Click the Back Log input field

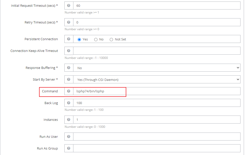[157, 103]
